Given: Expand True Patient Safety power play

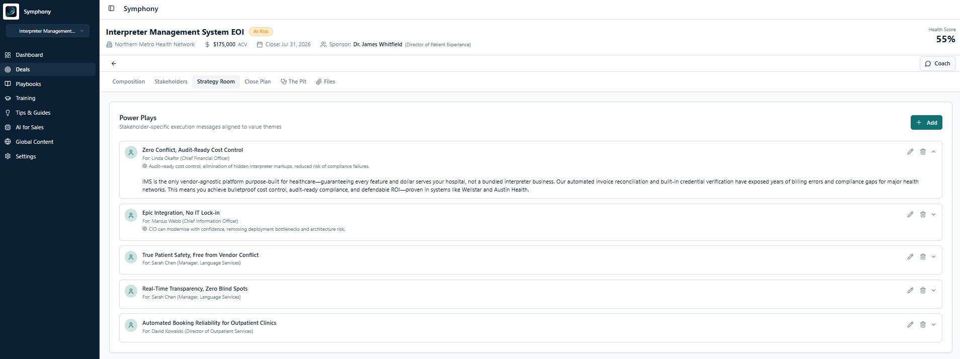Looking at the screenshot, I should [x=933, y=257].
